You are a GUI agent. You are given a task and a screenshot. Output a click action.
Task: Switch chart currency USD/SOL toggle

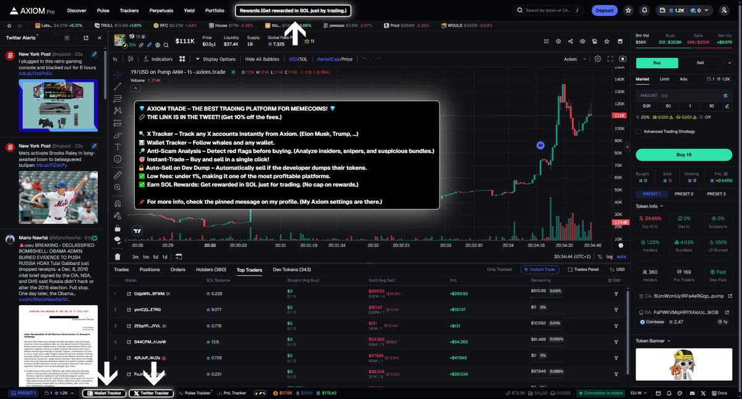(298, 59)
